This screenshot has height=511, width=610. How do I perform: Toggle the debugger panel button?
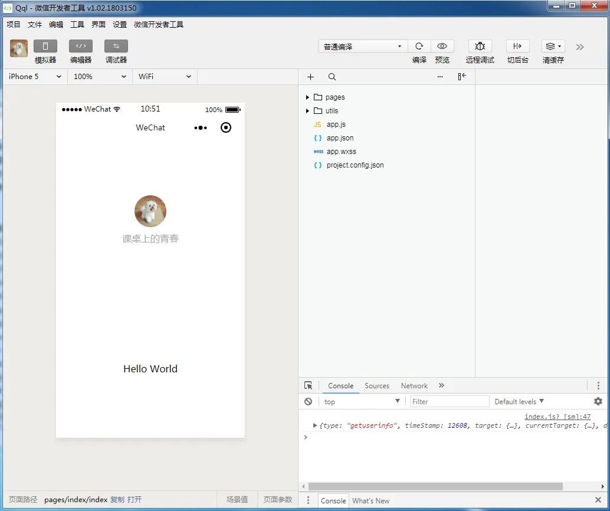[x=116, y=47]
